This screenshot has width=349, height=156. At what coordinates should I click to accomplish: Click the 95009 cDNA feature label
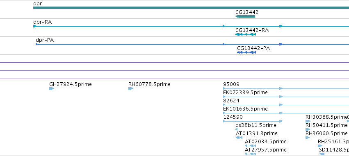(x=231, y=84)
